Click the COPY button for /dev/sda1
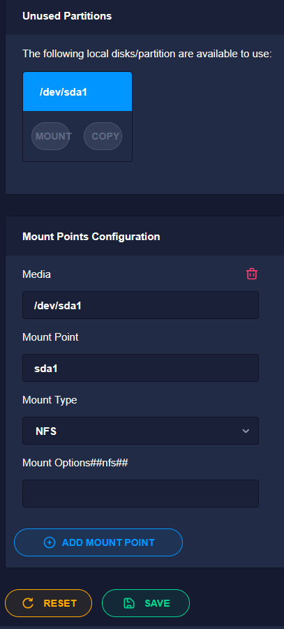The image size is (284, 629). pyautogui.click(x=103, y=136)
